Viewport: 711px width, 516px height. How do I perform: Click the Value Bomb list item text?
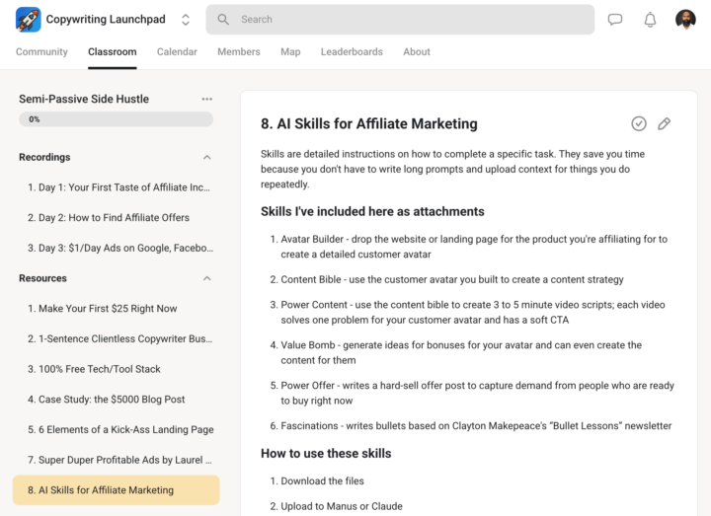tap(461, 352)
